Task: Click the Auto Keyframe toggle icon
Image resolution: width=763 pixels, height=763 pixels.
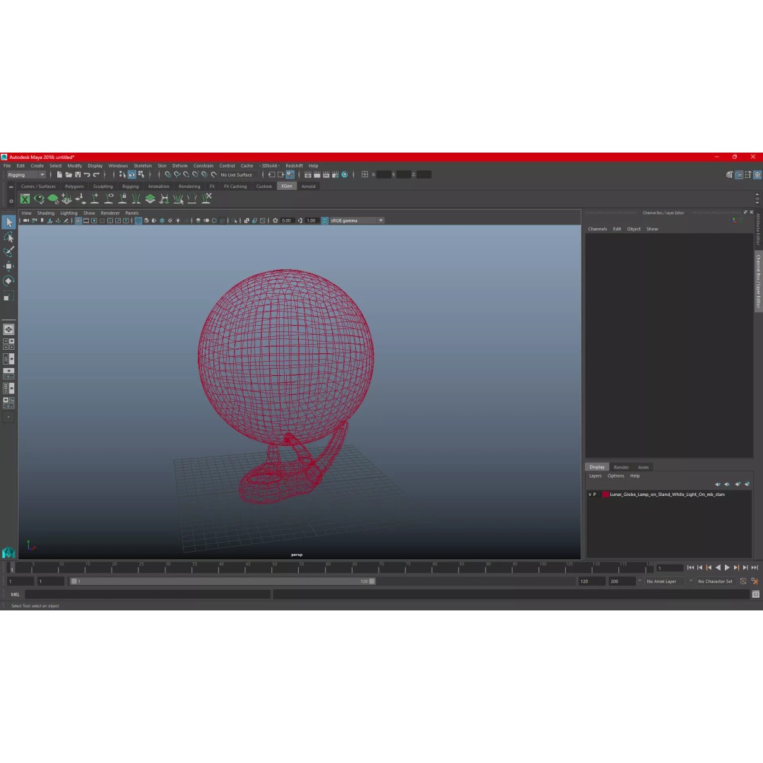Action: tap(743, 581)
